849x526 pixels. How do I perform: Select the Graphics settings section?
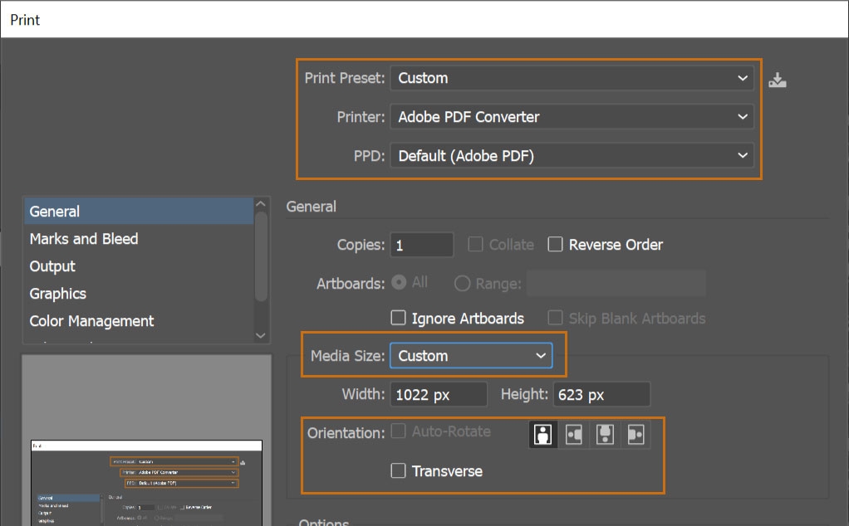[57, 294]
